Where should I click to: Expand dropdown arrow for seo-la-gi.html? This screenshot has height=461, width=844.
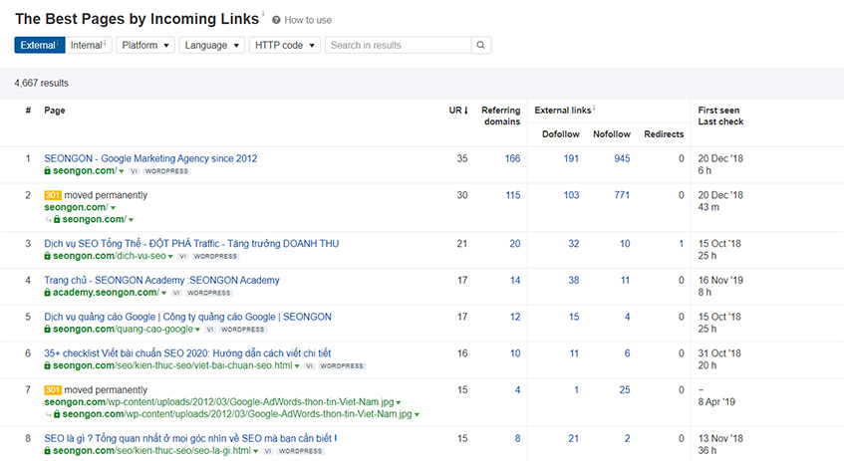(255, 451)
